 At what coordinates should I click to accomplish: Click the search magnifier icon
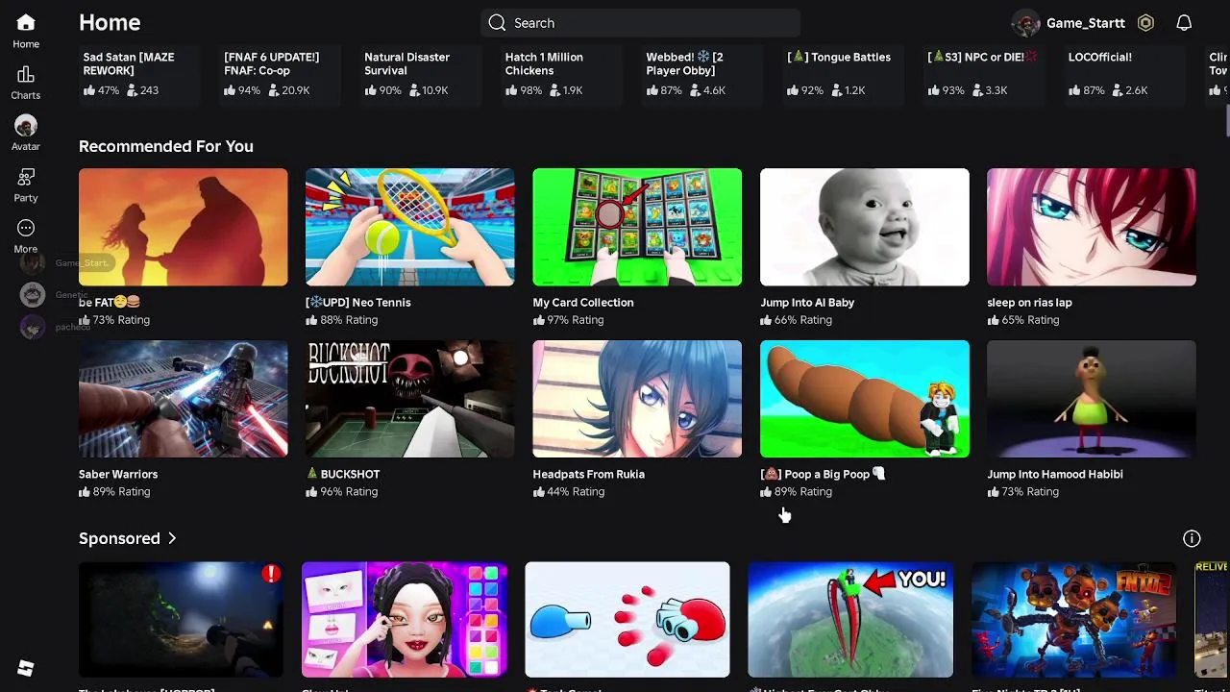click(x=497, y=23)
